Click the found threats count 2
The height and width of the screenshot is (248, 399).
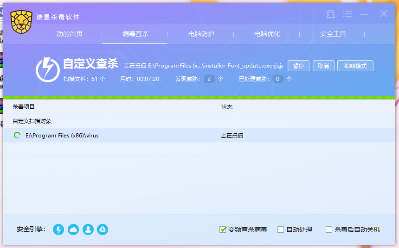click(x=209, y=79)
